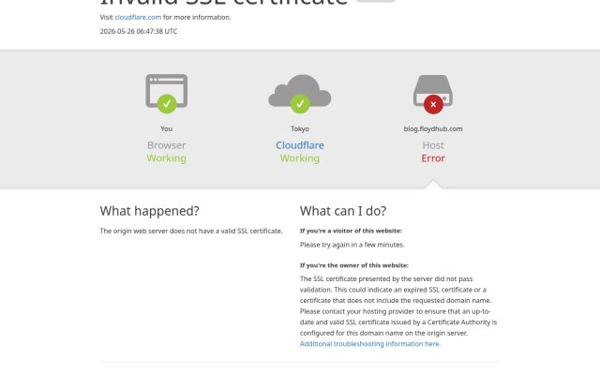The image size is (600, 375).
Task: Open the blue Cloudflare status link
Action: click(x=300, y=145)
